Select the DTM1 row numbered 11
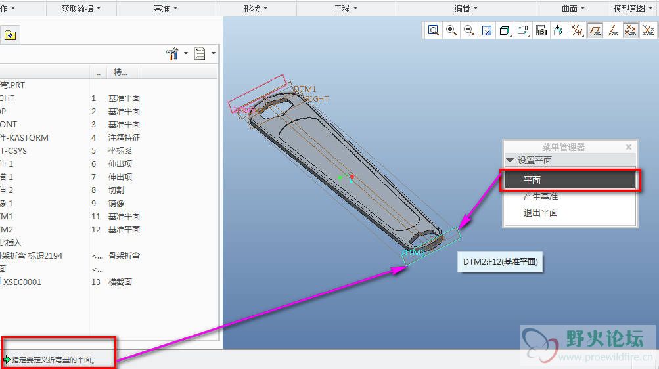The width and height of the screenshot is (659, 369). (x=108, y=216)
